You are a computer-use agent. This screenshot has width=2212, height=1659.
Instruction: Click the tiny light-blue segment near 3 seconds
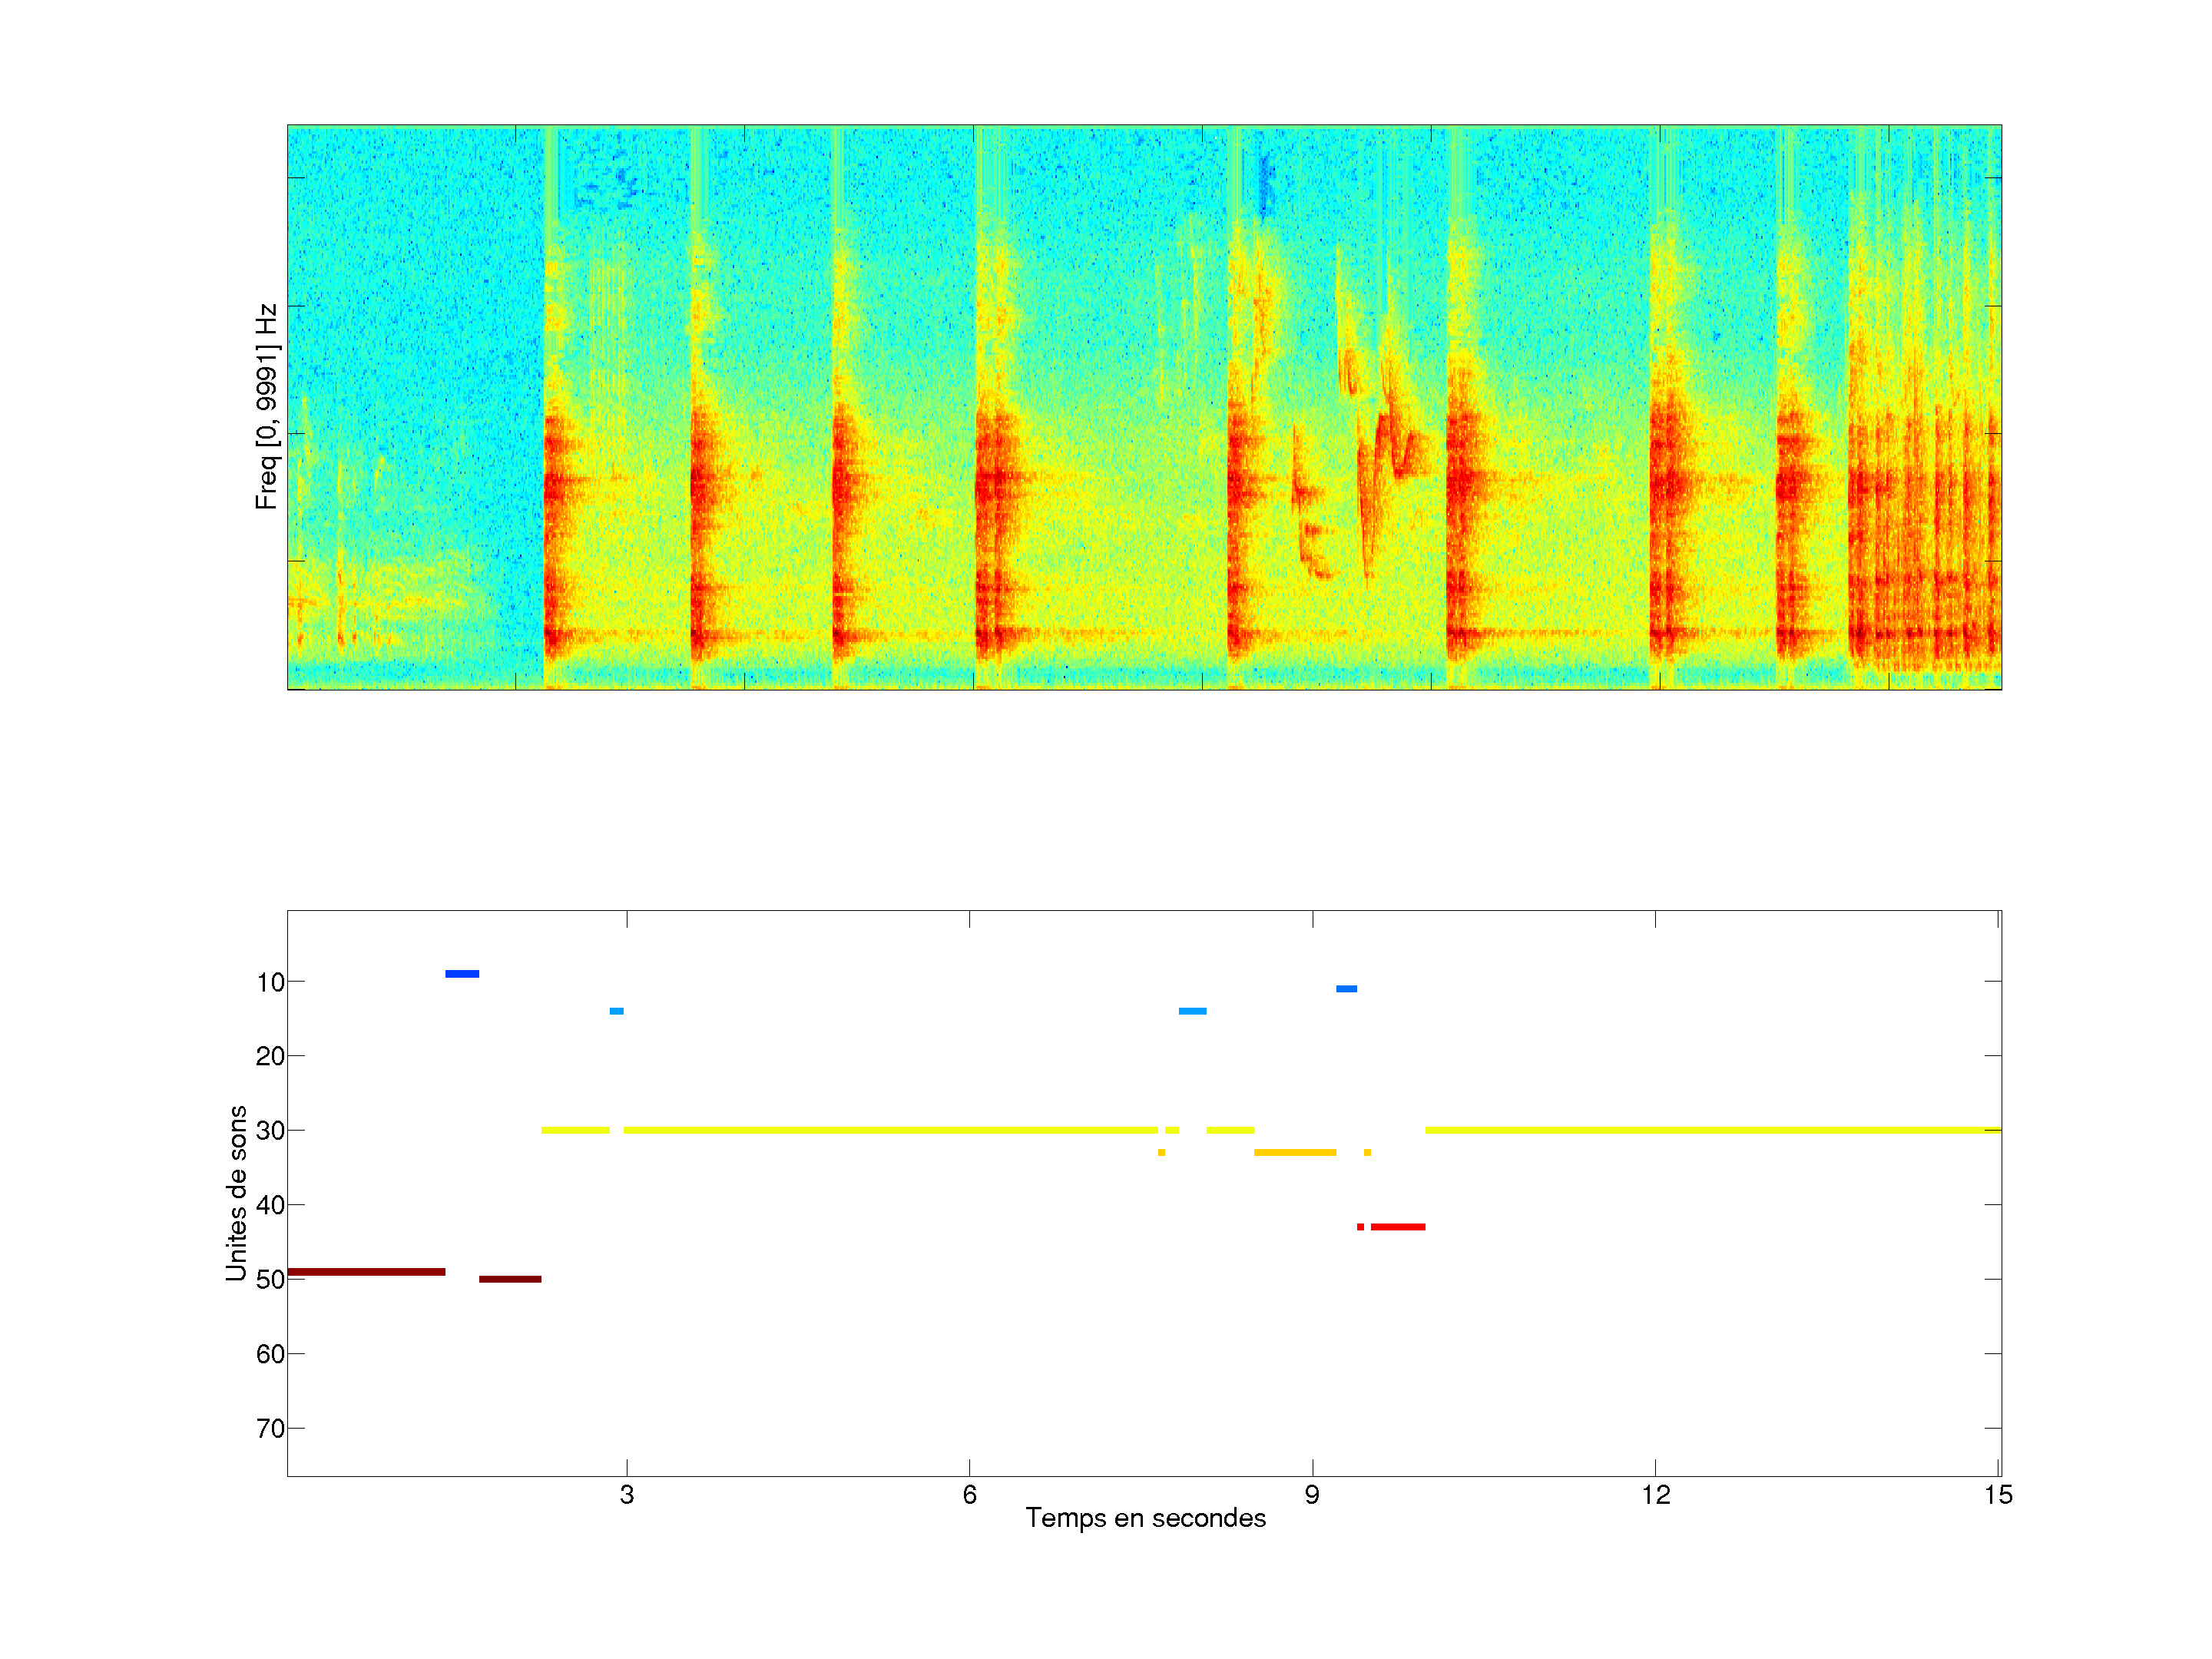[617, 1011]
